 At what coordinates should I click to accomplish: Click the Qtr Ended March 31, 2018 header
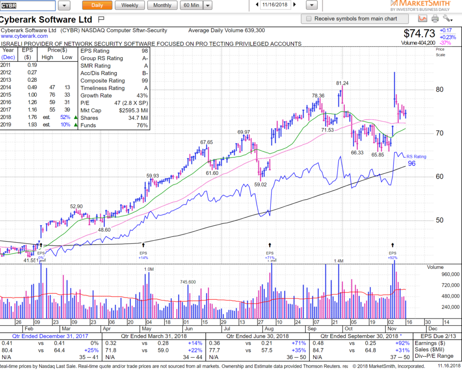[x=154, y=336]
